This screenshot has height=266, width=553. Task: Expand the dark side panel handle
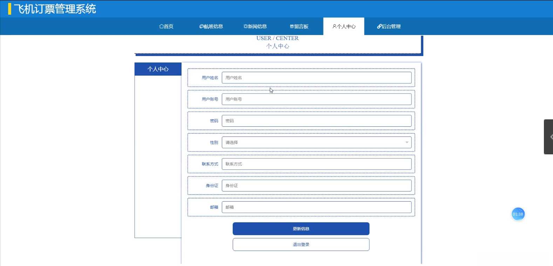(549, 137)
